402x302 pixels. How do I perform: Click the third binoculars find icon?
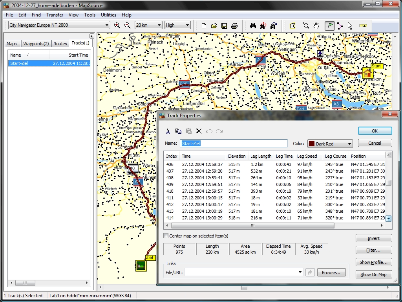point(273,26)
